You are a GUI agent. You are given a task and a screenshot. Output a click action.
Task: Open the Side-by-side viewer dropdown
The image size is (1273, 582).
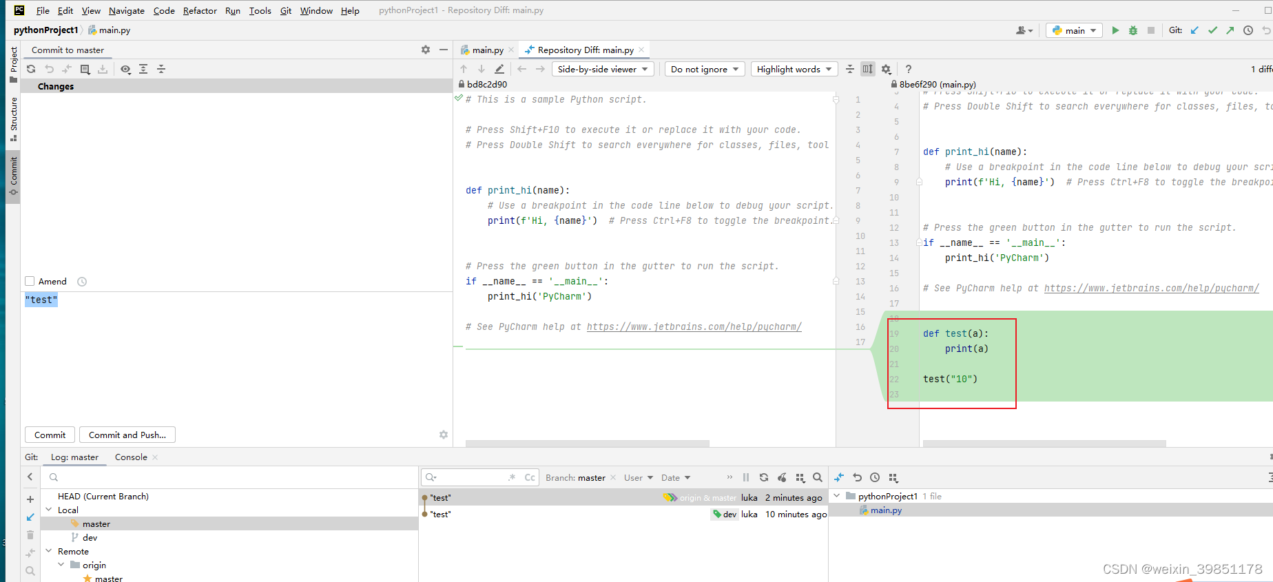point(603,69)
